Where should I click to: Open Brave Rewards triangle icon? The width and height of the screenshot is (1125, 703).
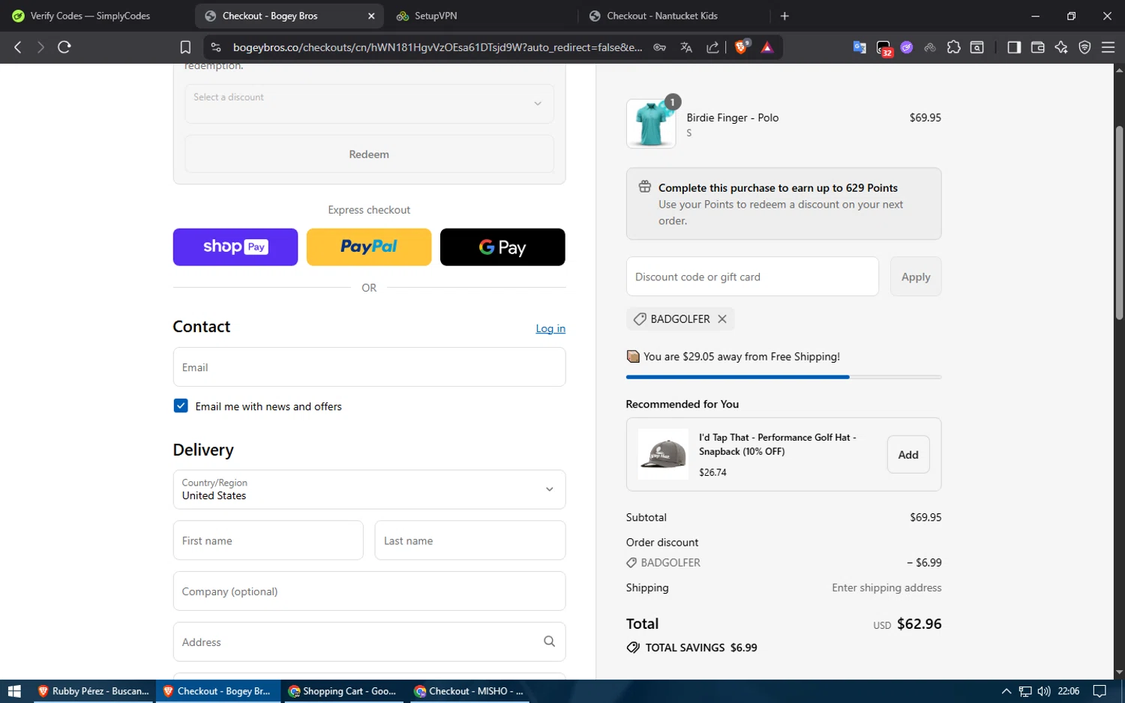767,47
